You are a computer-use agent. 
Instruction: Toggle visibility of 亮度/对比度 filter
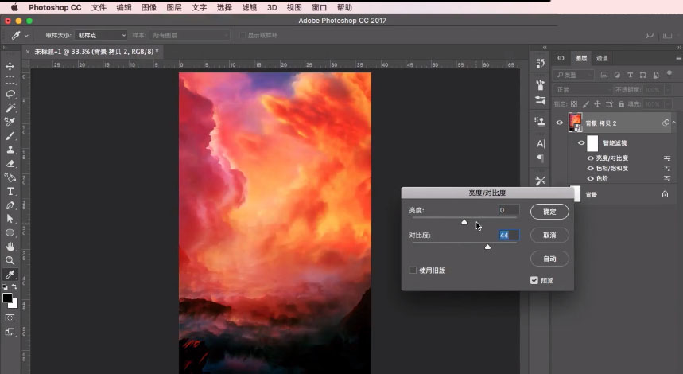(x=590, y=158)
